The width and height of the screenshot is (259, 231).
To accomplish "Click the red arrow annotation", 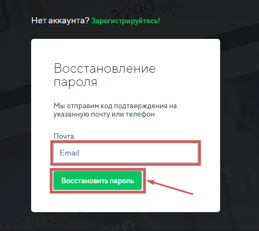I will 170,187.
